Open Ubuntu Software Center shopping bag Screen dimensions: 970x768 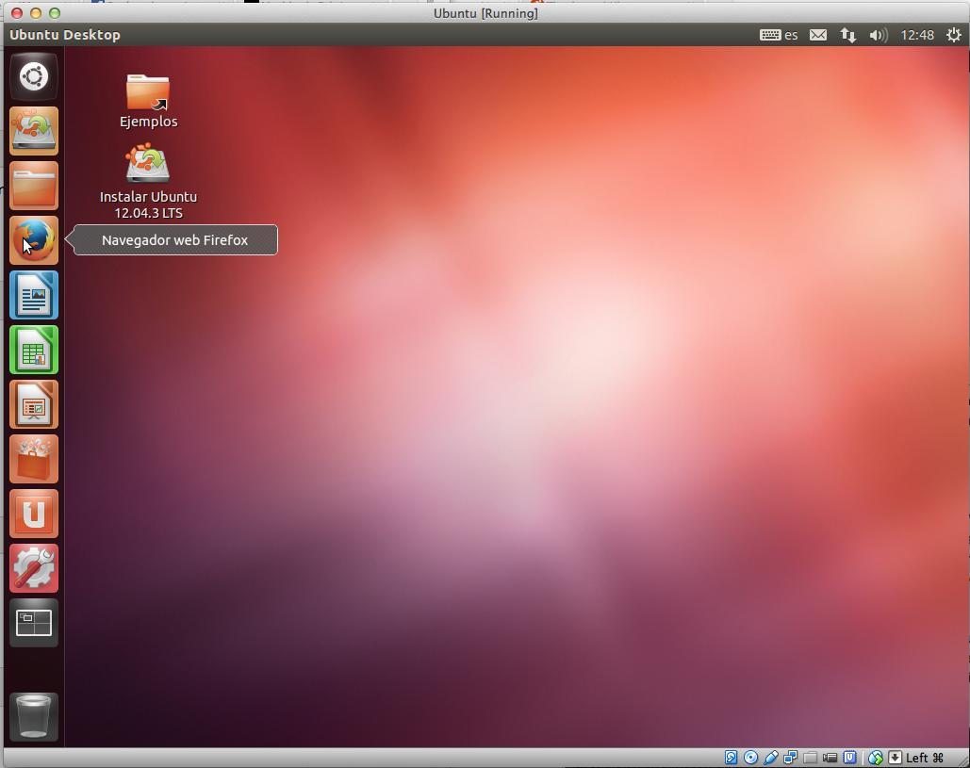click(34, 459)
